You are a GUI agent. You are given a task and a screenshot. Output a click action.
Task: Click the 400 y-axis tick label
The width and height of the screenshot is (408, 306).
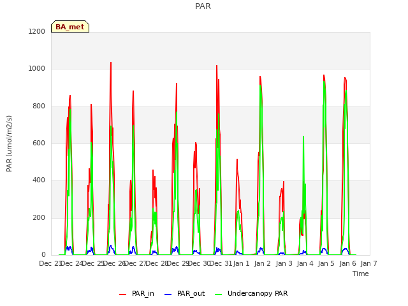(x=39, y=180)
